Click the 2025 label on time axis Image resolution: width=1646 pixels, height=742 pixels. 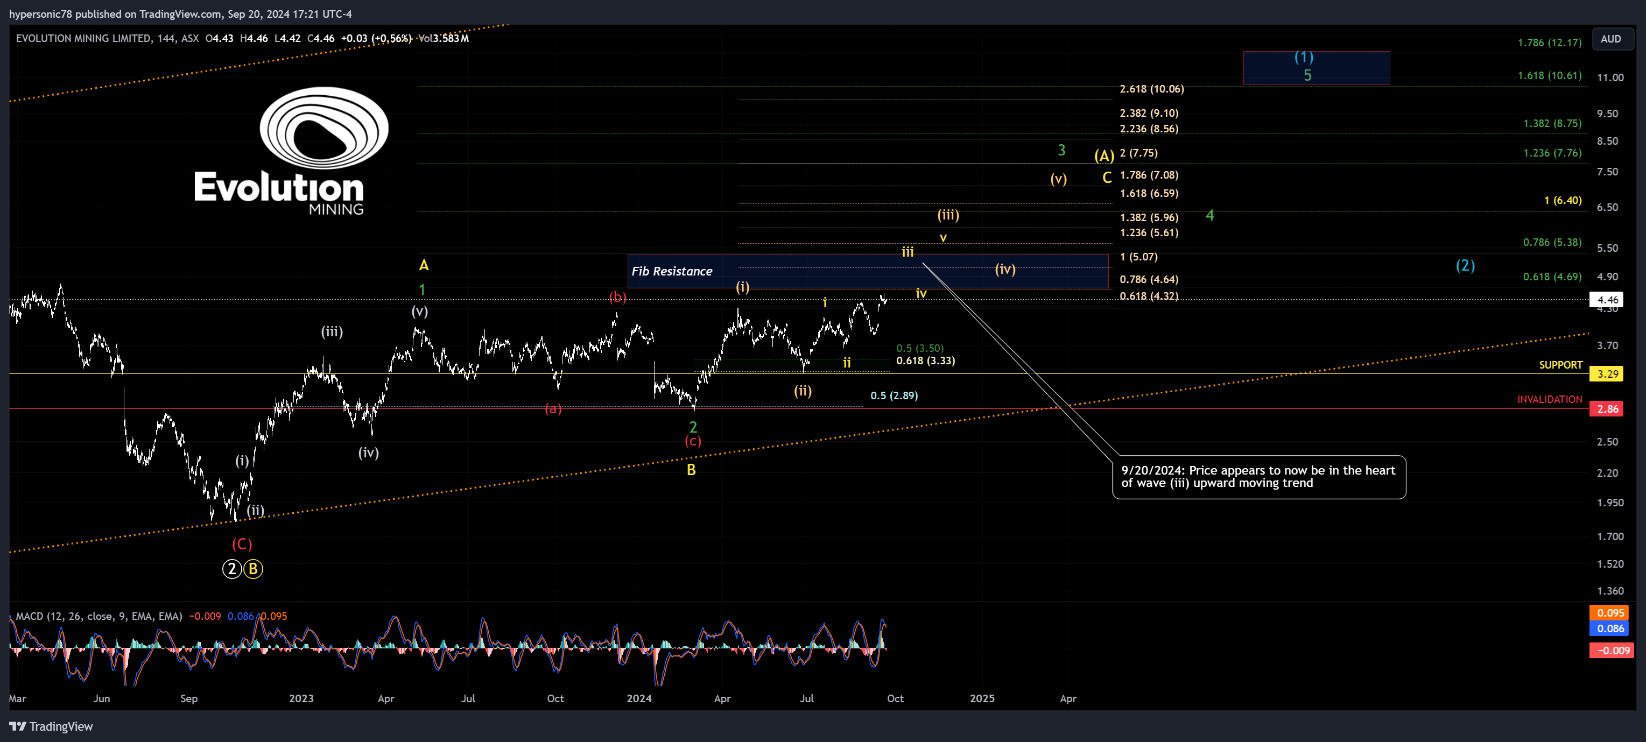(982, 698)
